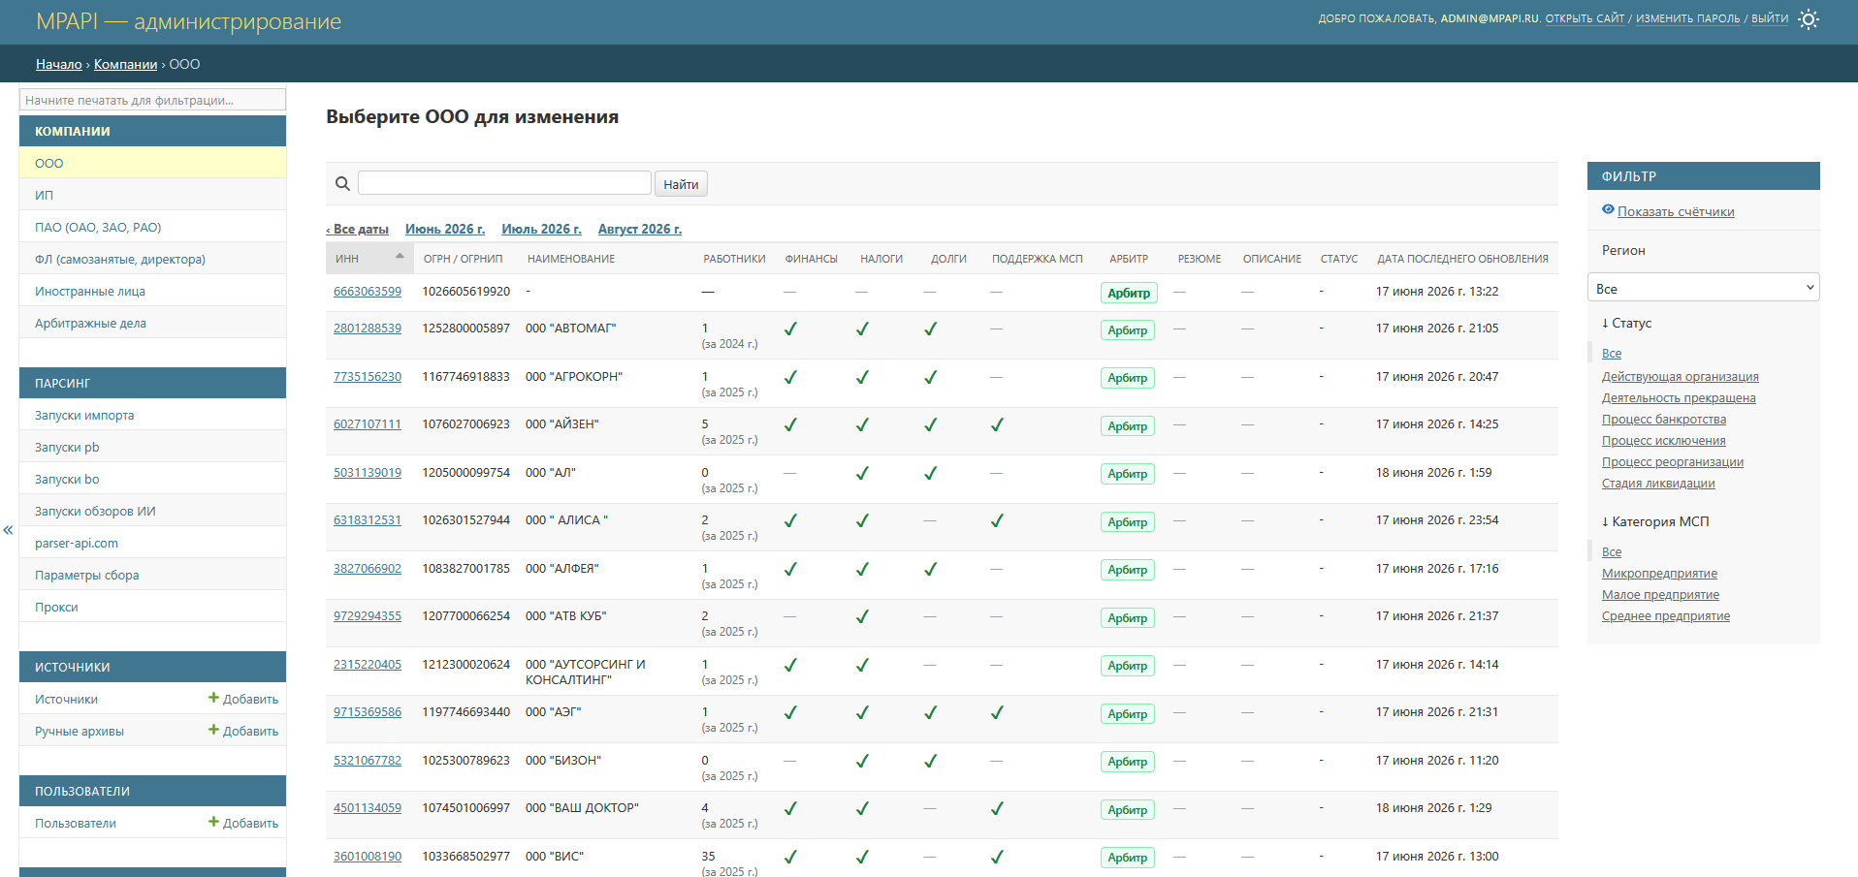Viewport: 1858px width, 877px height.
Task: Click the magnifier icon next to the search box
Action: 342,183
